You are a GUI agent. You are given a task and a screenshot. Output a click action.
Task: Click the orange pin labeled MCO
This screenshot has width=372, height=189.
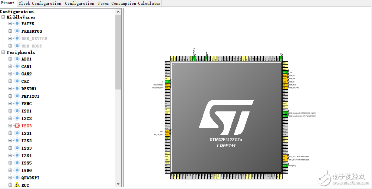point(167,131)
